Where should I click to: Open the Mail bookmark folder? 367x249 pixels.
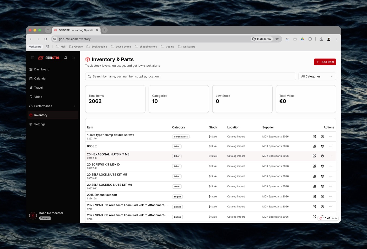coord(61,47)
